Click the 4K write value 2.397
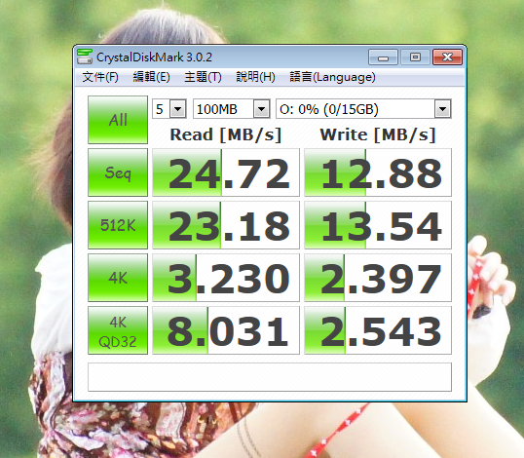The width and height of the screenshot is (524, 458). coord(378,278)
